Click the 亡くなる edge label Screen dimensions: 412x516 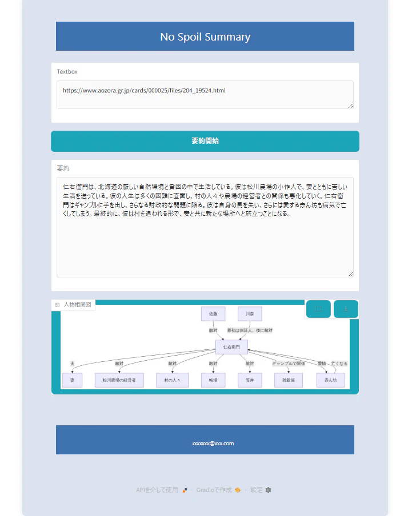pos(339,364)
